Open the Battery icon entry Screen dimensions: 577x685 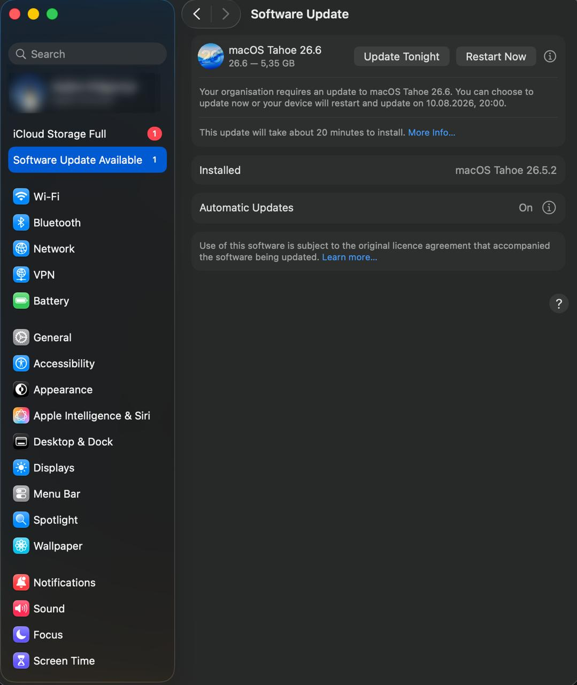(21, 301)
